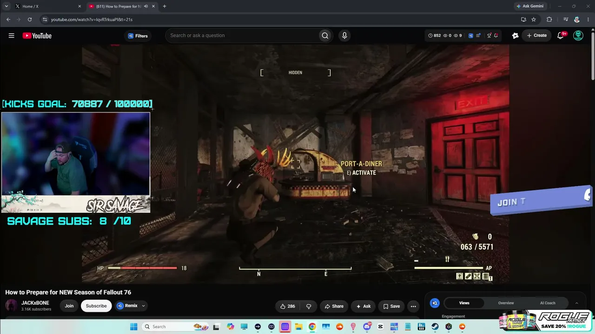Open the more actions three-dot menu
Screen dimensions: 595x334
point(413,306)
